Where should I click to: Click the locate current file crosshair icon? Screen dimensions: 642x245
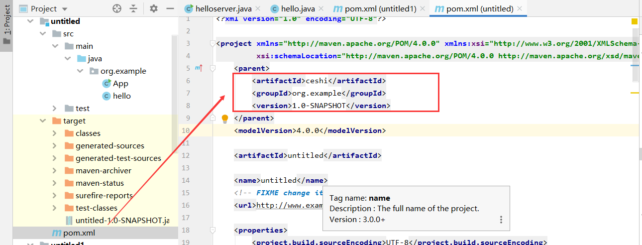(117, 8)
